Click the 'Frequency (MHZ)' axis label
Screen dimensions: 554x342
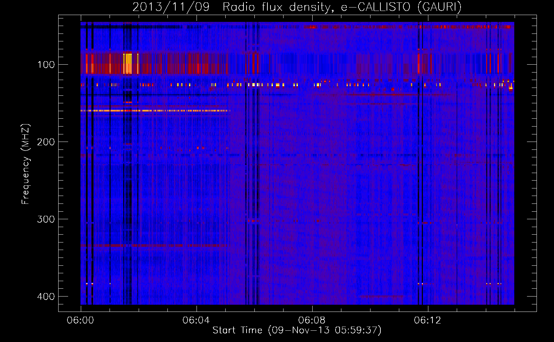click(26, 164)
